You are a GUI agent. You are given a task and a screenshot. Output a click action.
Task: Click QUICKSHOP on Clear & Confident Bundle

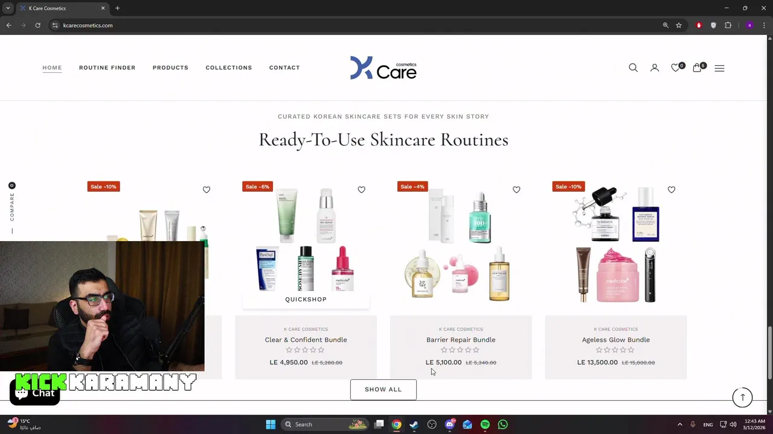coord(306,300)
